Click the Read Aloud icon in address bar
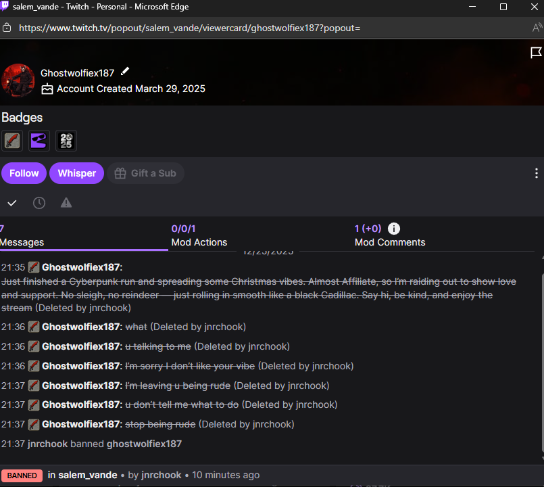This screenshot has height=487, width=544. pyautogui.click(x=537, y=28)
